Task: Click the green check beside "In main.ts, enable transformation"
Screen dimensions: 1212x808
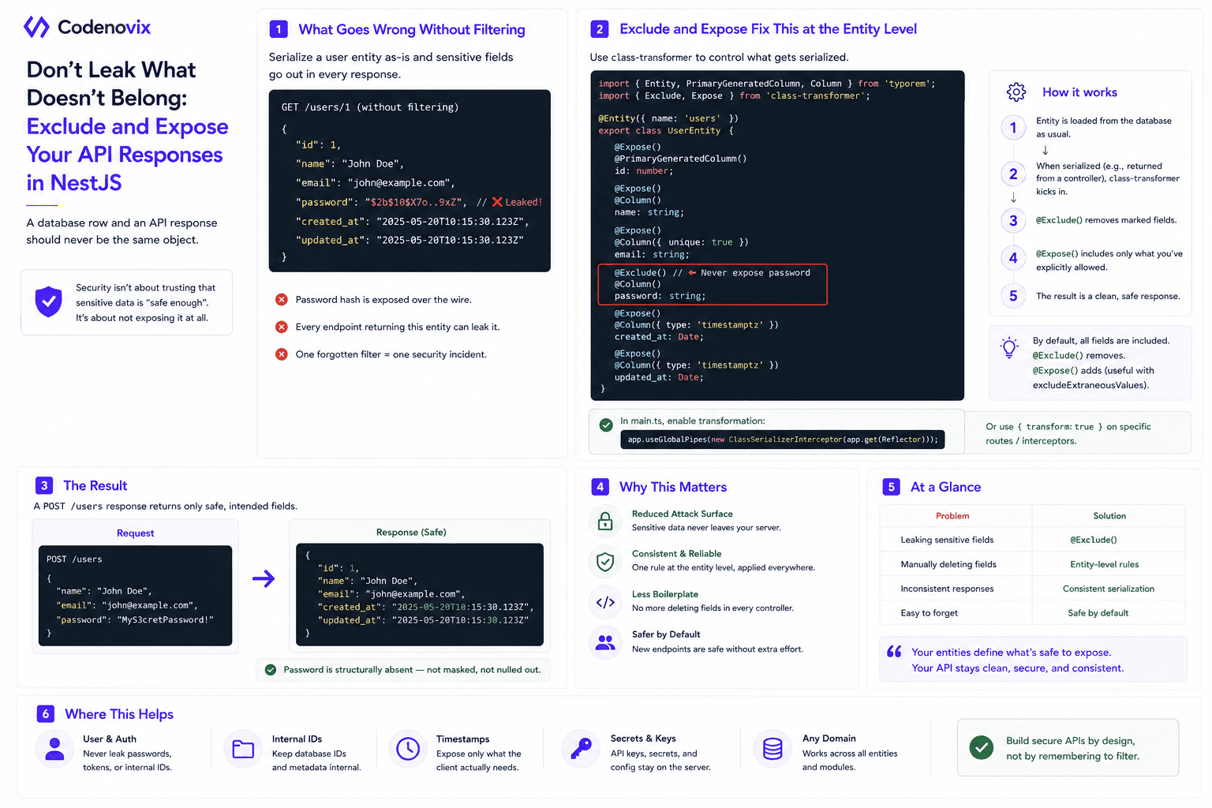Action: click(x=606, y=425)
